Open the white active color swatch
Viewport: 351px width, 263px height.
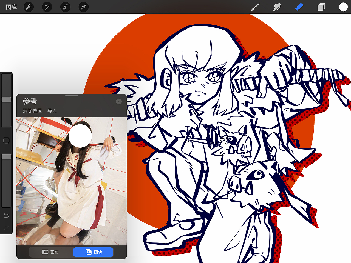(343, 7)
